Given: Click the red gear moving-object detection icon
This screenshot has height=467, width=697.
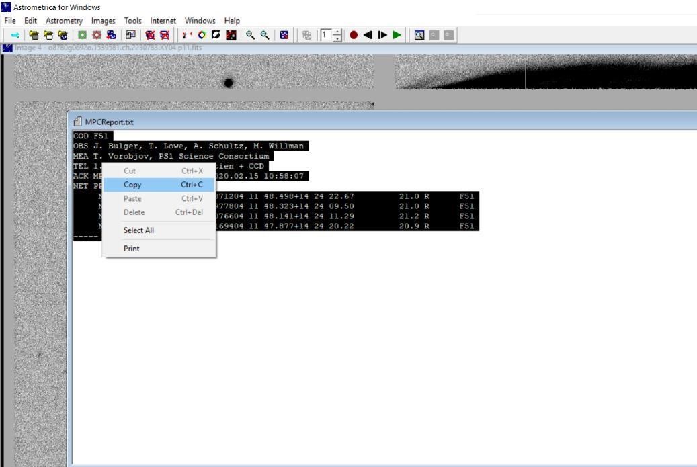Looking at the screenshot, I should point(97,35).
